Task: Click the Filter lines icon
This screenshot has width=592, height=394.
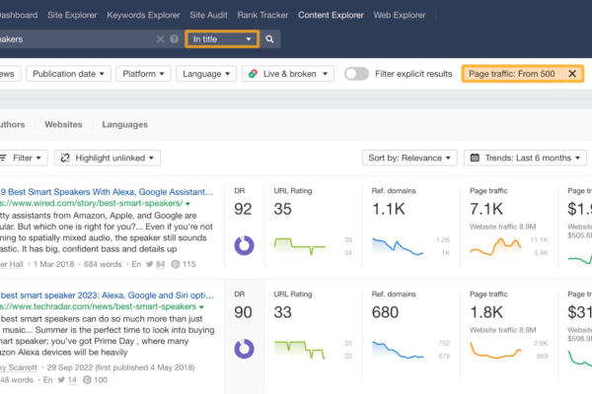Action: pyautogui.click(x=3, y=158)
